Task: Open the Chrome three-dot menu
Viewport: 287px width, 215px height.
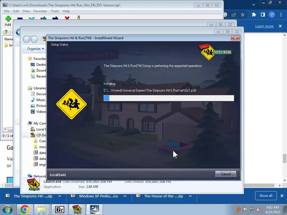Action: pyautogui.click(x=281, y=15)
